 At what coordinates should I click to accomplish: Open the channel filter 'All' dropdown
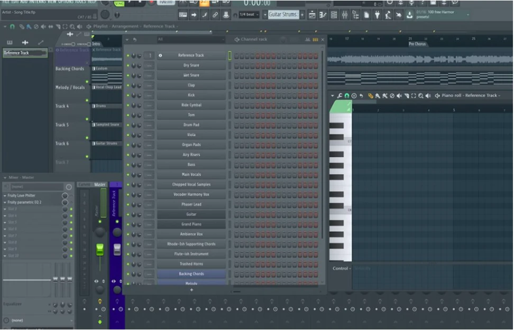[190, 40]
